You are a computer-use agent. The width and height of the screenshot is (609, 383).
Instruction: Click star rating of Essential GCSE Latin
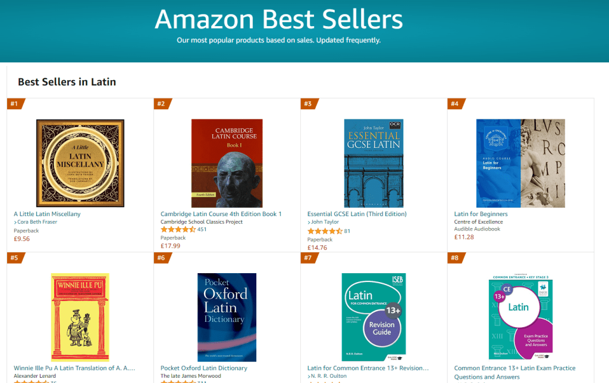[x=325, y=231]
